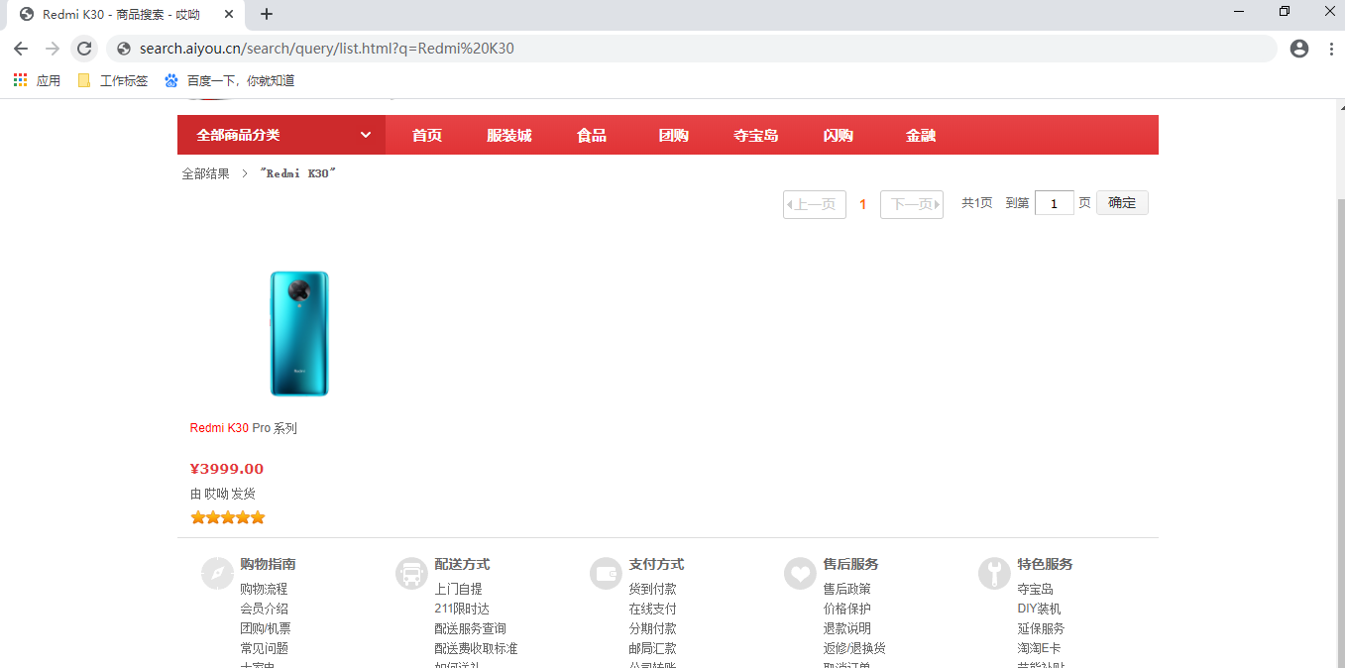The image size is (1345, 668).
Task: Open the 百度一下，你就知道 bookmark
Action: coord(230,80)
